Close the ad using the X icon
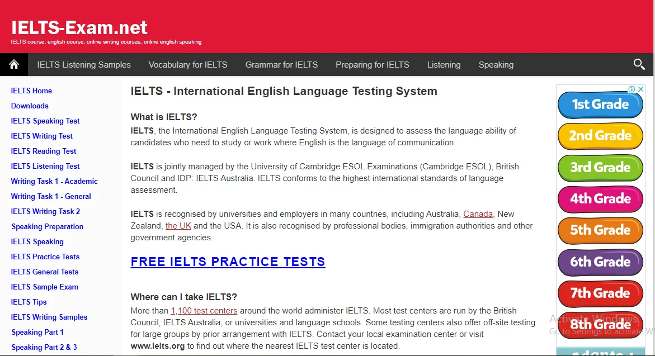This screenshot has width=655, height=356. (641, 89)
